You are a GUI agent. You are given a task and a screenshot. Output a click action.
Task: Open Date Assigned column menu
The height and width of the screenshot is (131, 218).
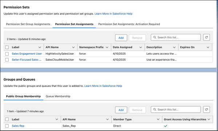coord(141,47)
